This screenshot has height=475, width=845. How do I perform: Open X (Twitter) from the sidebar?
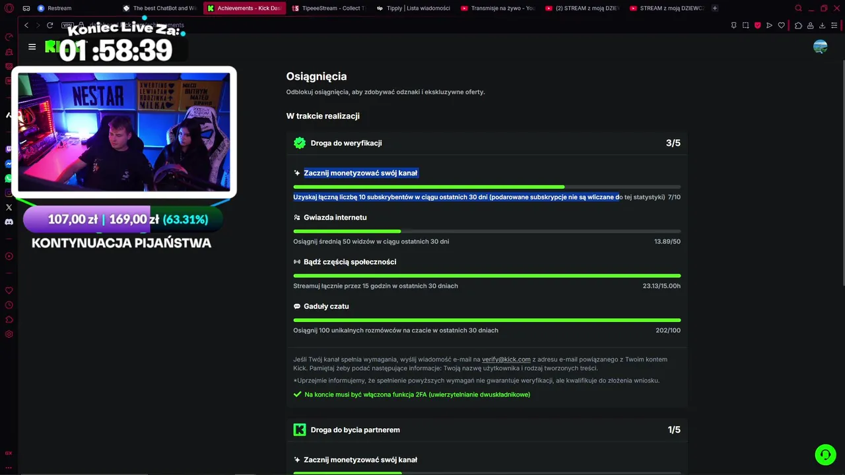(9, 207)
